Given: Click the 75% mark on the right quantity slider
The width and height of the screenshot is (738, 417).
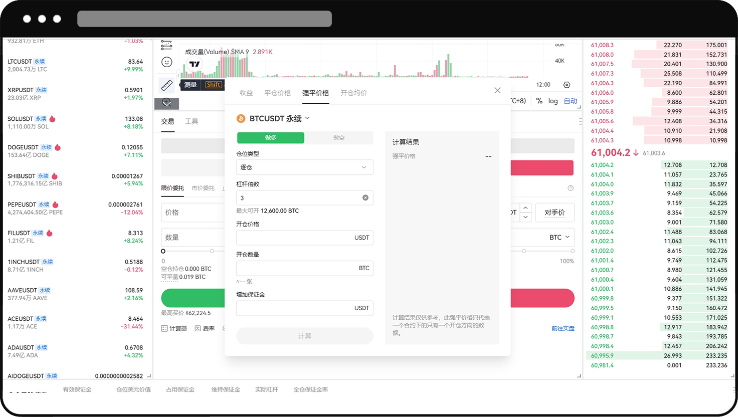Looking at the screenshot, I should tap(524, 251).
